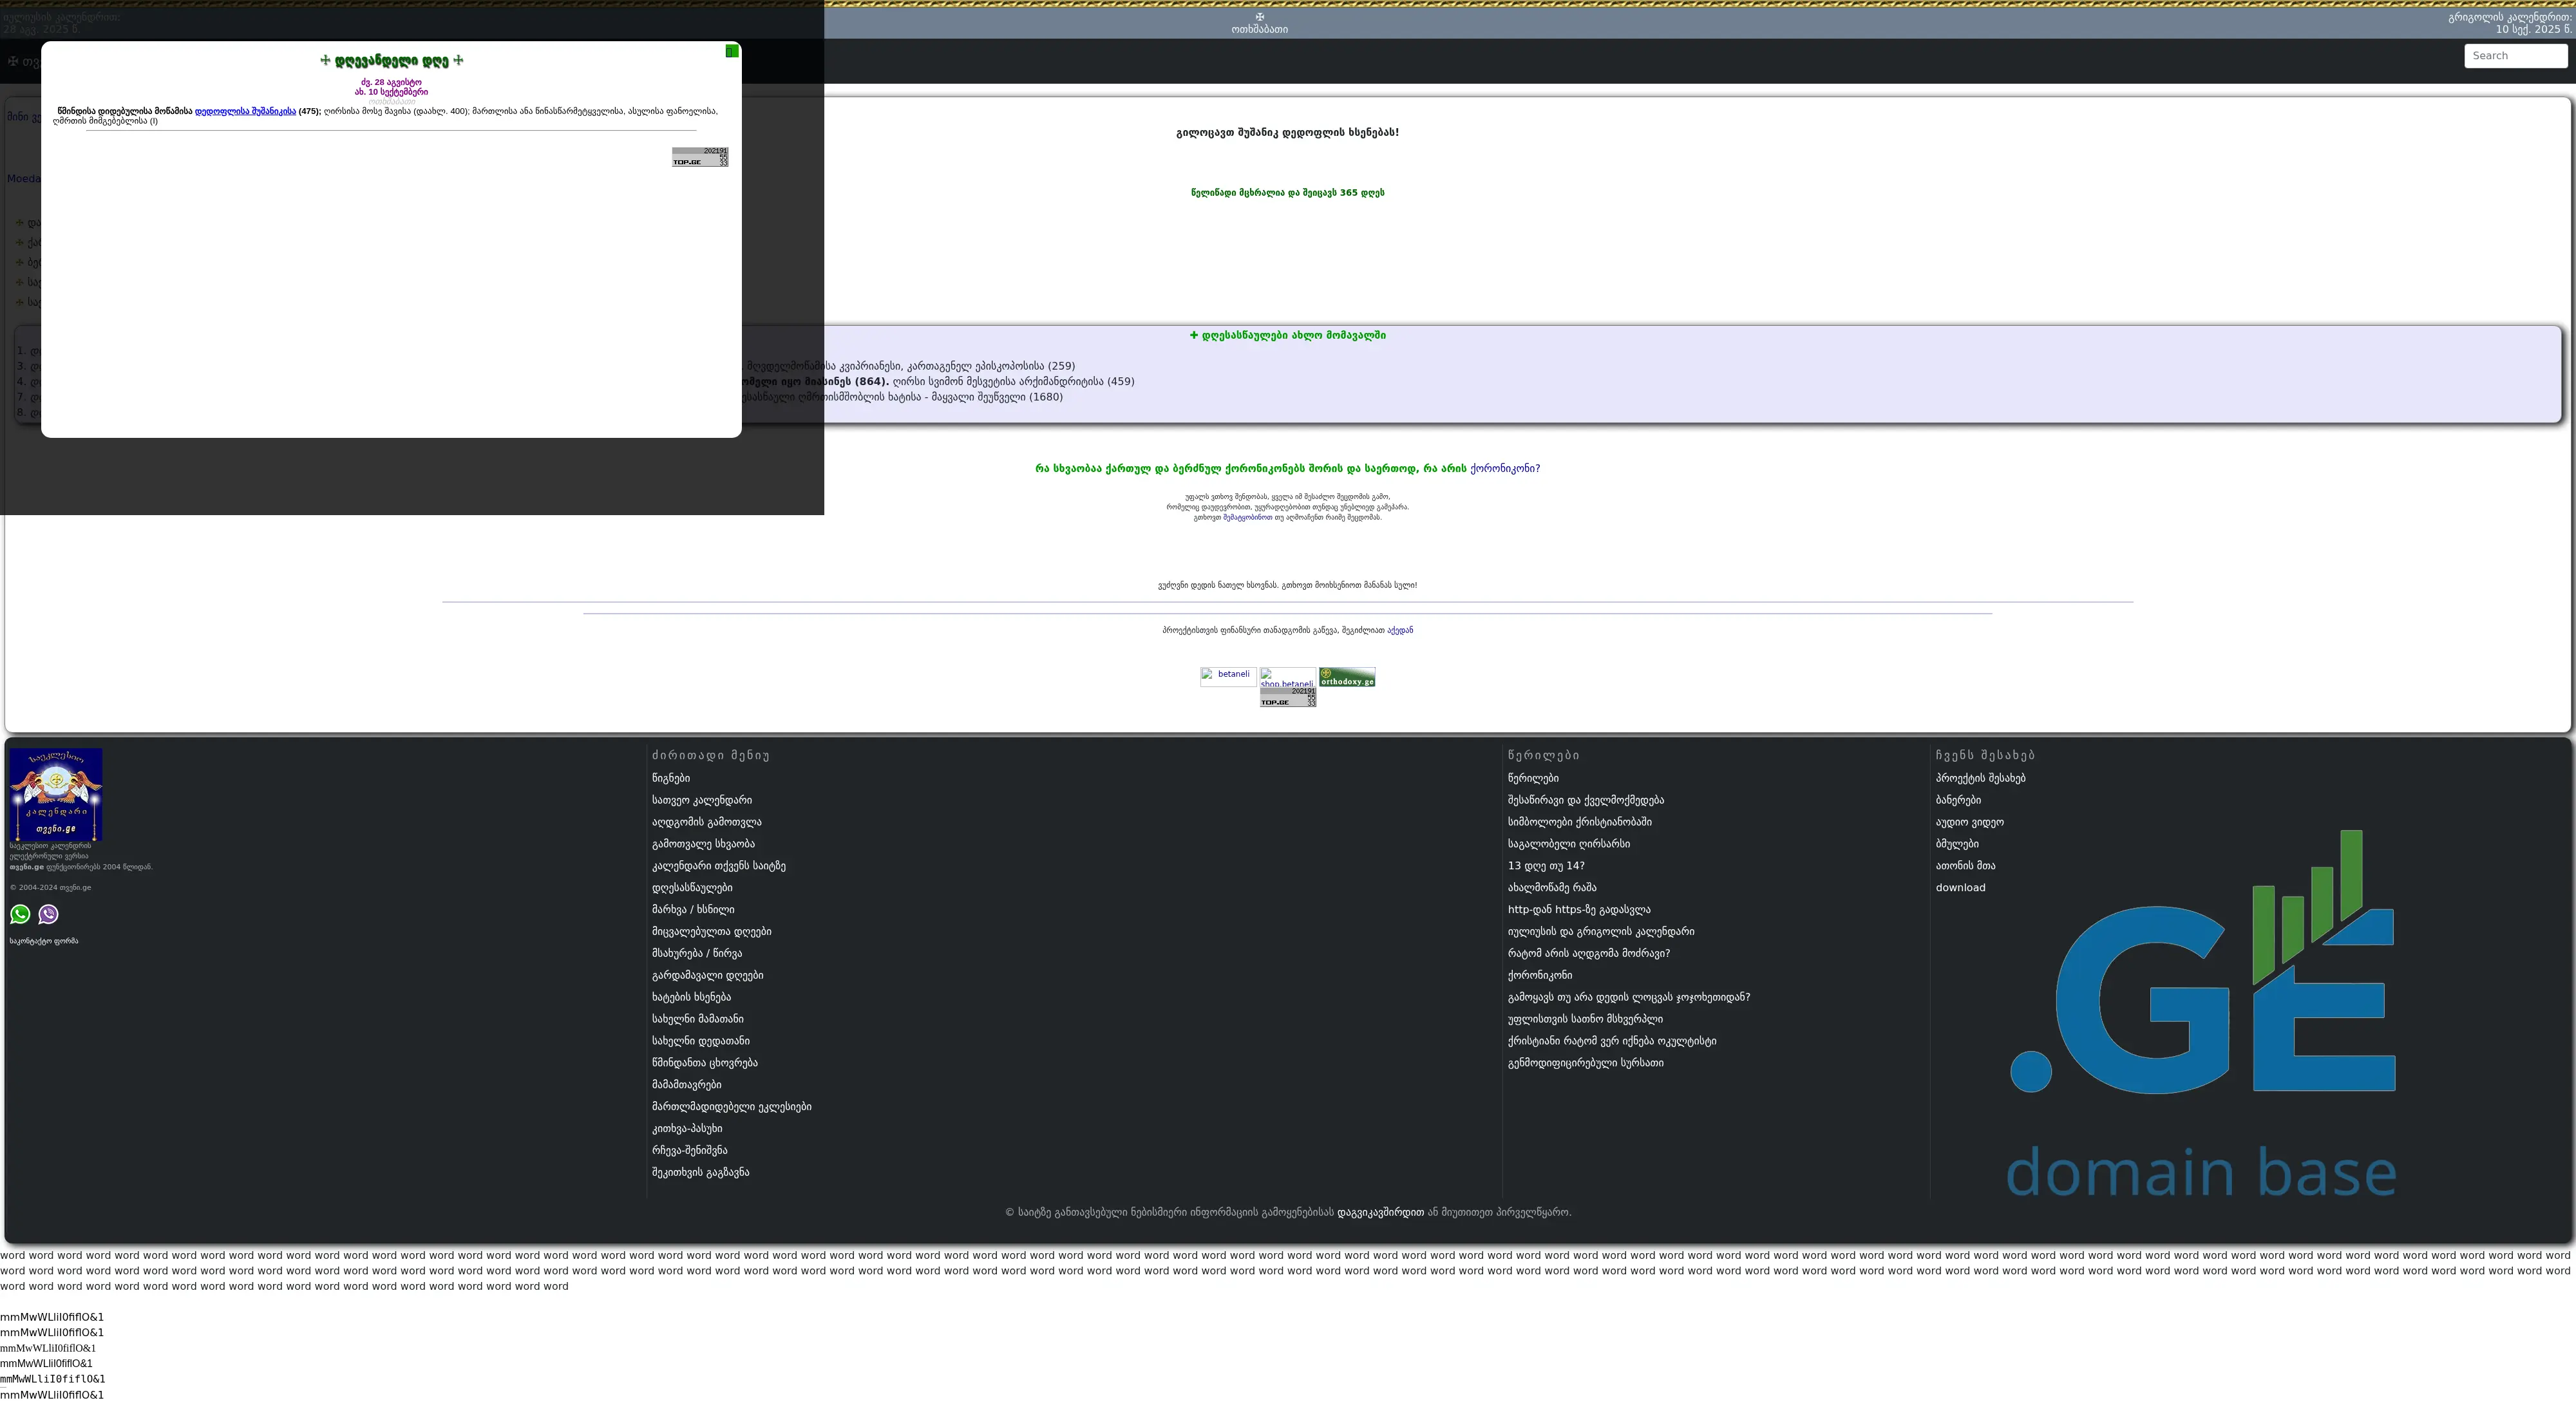Close the popup with green corner button
Viewport: 2576px width, 1416px height.
tap(732, 51)
